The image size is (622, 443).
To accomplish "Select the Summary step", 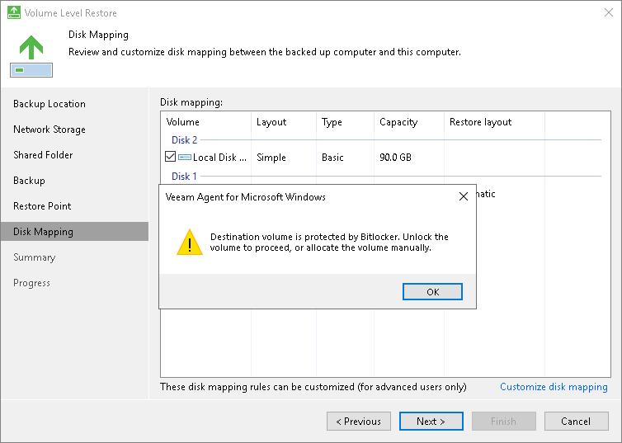I will tap(34, 257).
